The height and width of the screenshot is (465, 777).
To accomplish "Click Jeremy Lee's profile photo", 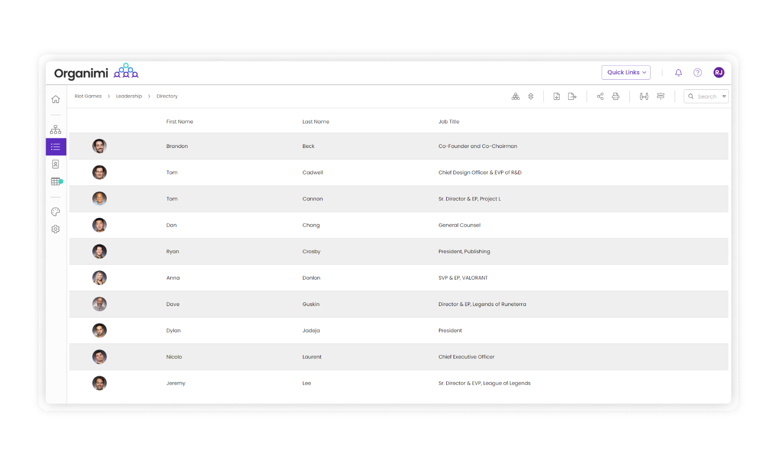I will [x=100, y=383].
